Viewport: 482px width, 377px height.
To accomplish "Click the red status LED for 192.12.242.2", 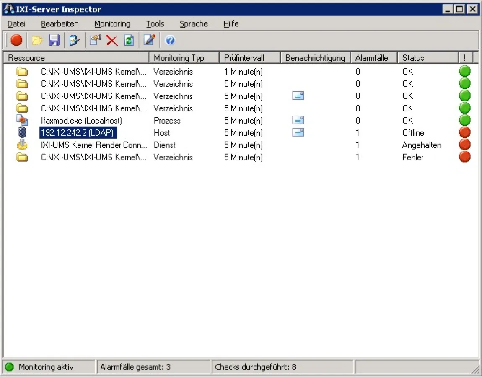I will point(464,132).
